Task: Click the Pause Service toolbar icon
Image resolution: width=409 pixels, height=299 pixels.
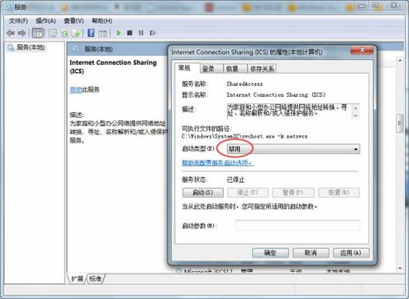Action: point(141,33)
